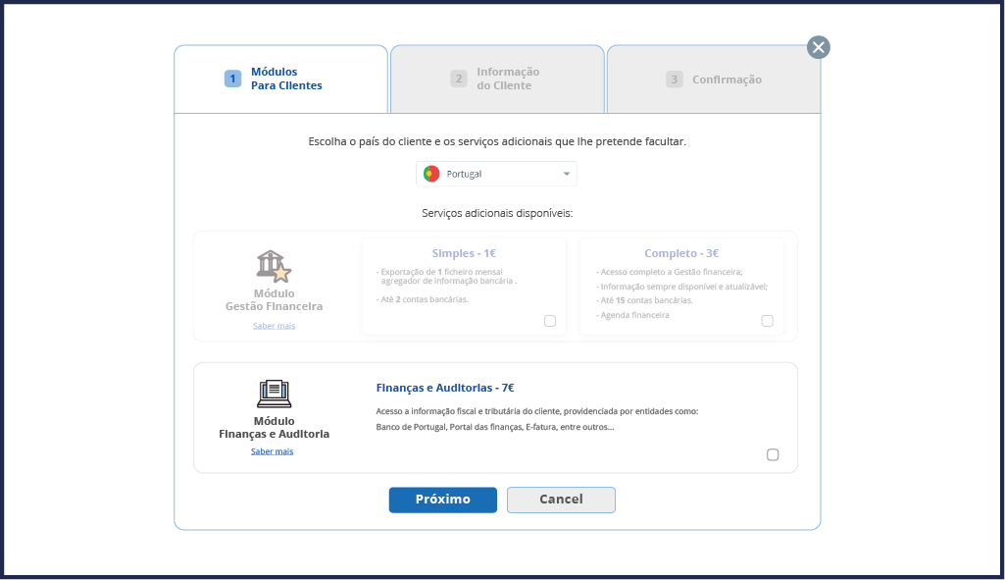Click the Portugal flag icon
The width and height of the screenshot is (1005, 580).
pyautogui.click(x=431, y=174)
